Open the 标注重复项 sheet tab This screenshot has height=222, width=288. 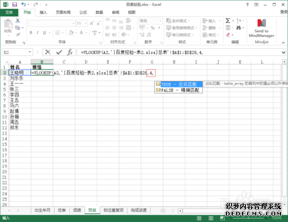[x=113, y=210]
